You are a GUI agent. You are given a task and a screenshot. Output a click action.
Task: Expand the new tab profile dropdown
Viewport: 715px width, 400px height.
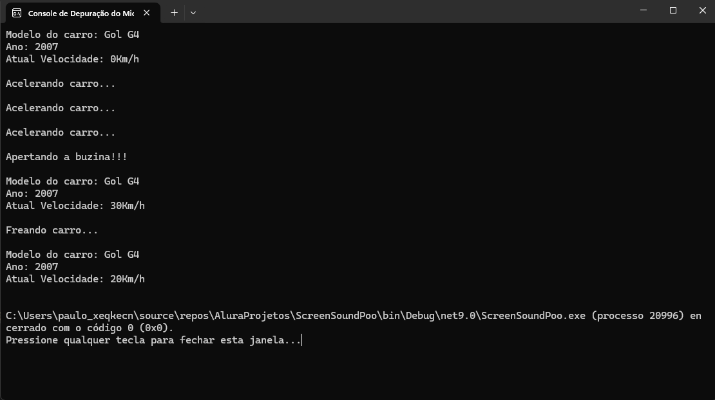193,12
